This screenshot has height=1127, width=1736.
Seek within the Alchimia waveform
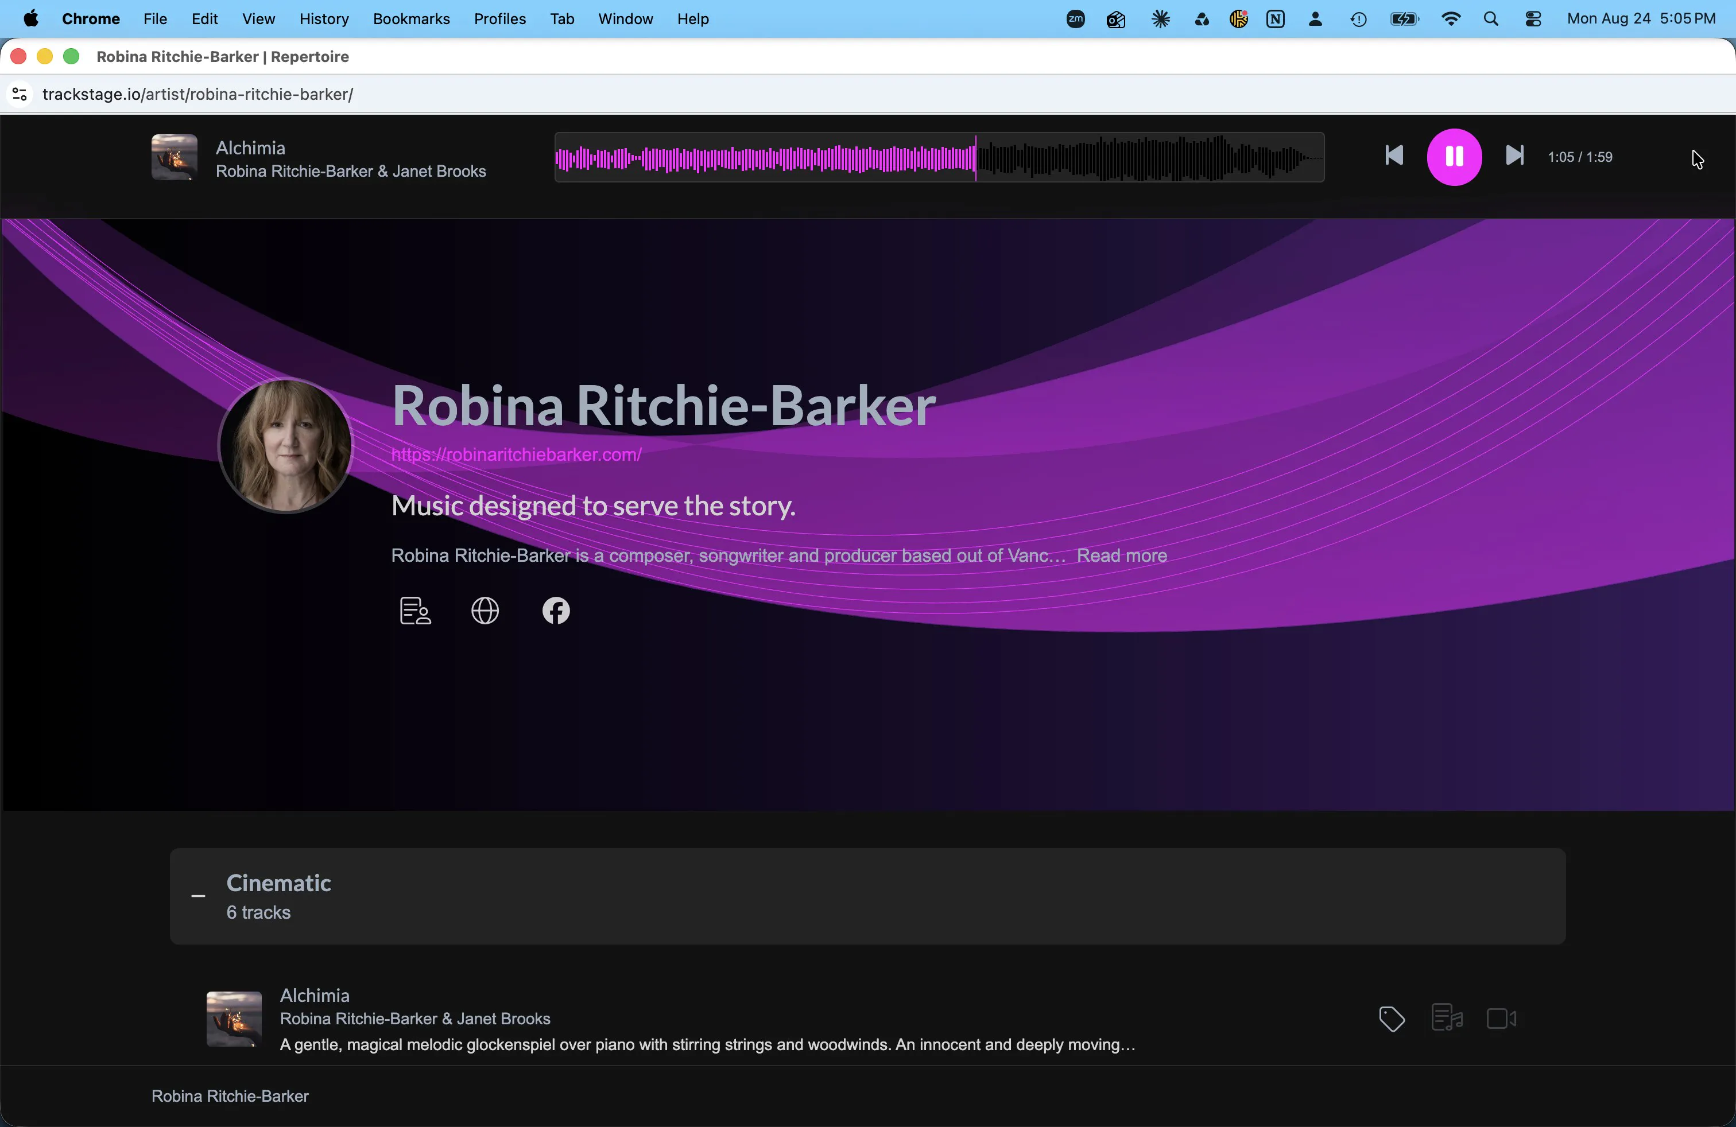pos(940,157)
